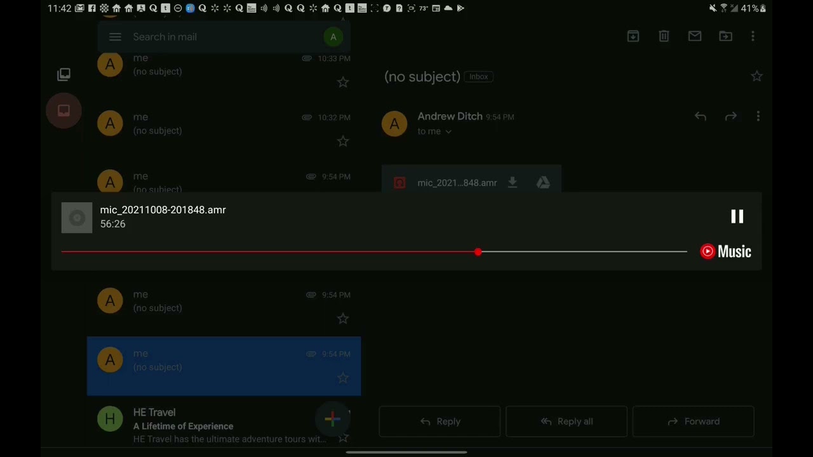
Task: Open the account avatar in search bar
Action: pos(333,37)
